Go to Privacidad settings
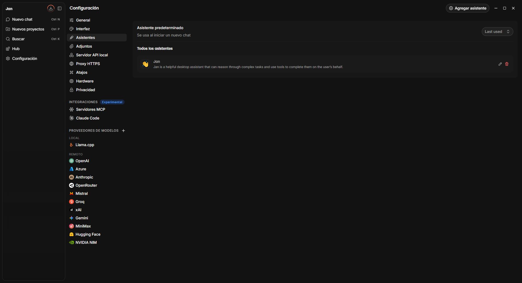Screen dimensions: 522x283 (97, 90)
